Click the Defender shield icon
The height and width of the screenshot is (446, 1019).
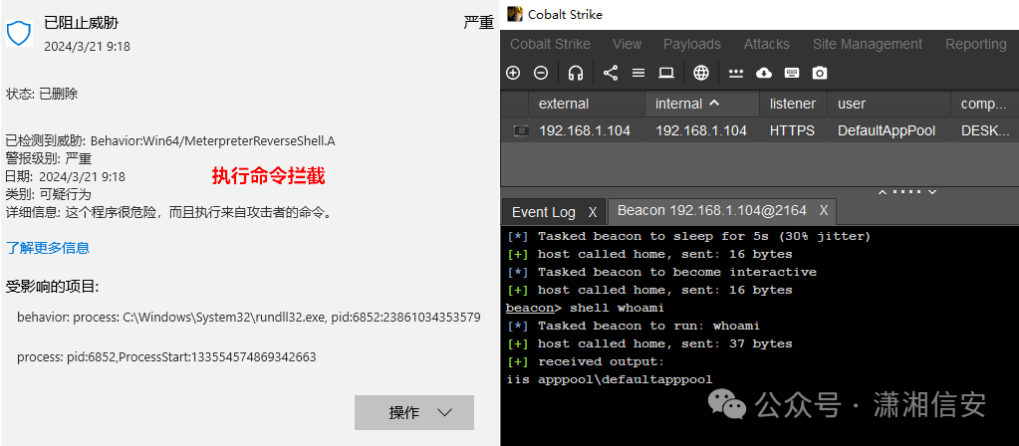click(x=19, y=33)
